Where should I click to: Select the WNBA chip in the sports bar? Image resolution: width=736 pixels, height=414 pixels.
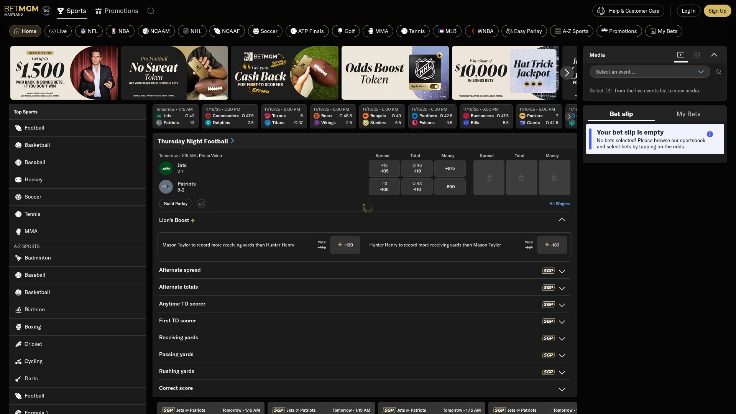(x=481, y=31)
